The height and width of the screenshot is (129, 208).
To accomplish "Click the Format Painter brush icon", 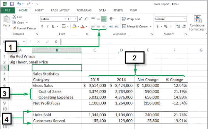I will point(14,28).
